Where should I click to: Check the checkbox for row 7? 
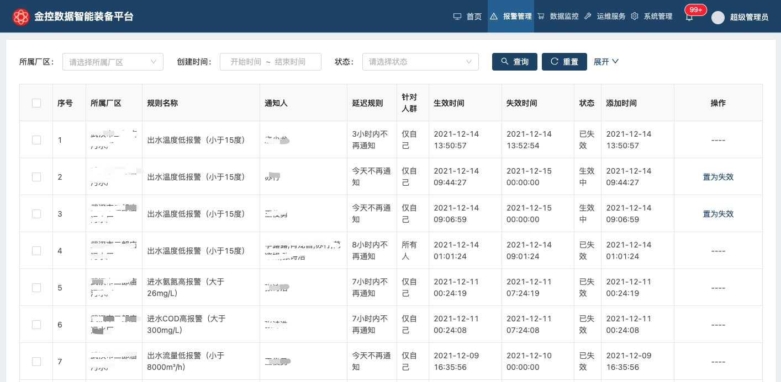point(36,362)
